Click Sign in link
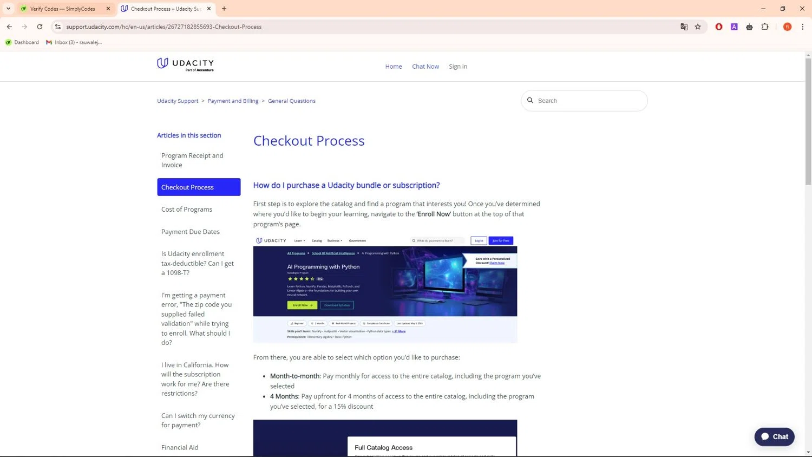The image size is (812, 457). pyautogui.click(x=458, y=67)
